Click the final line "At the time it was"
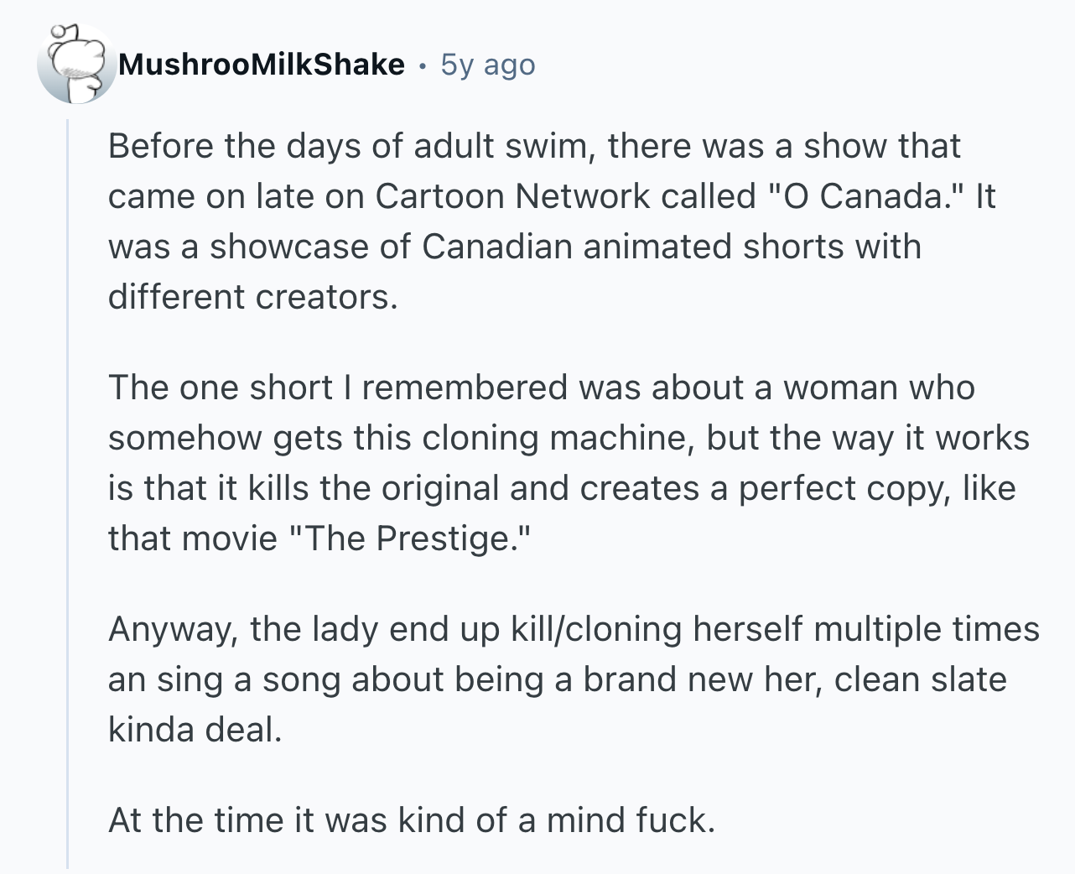This screenshot has height=874, width=1075. [x=412, y=820]
